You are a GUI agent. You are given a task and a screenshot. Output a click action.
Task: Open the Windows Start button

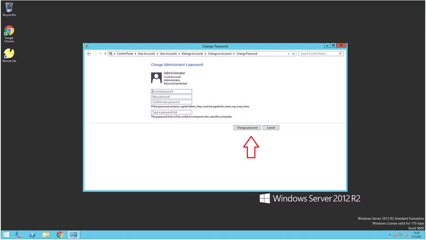pyautogui.click(x=6, y=234)
